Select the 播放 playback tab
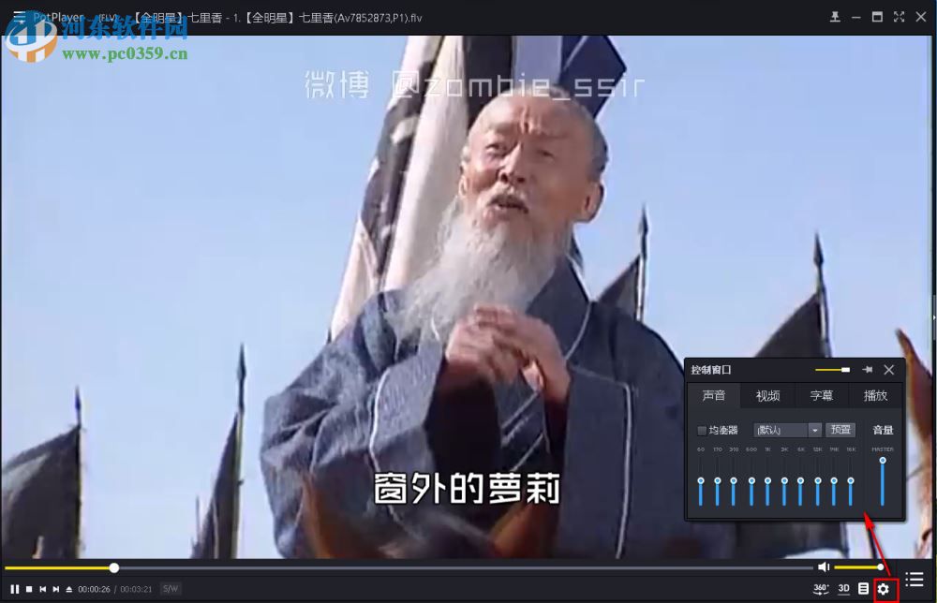This screenshot has width=937, height=603. pos(874,396)
